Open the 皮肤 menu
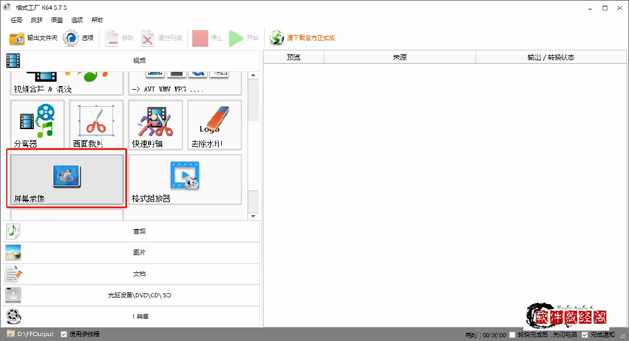 click(x=36, y=20)
